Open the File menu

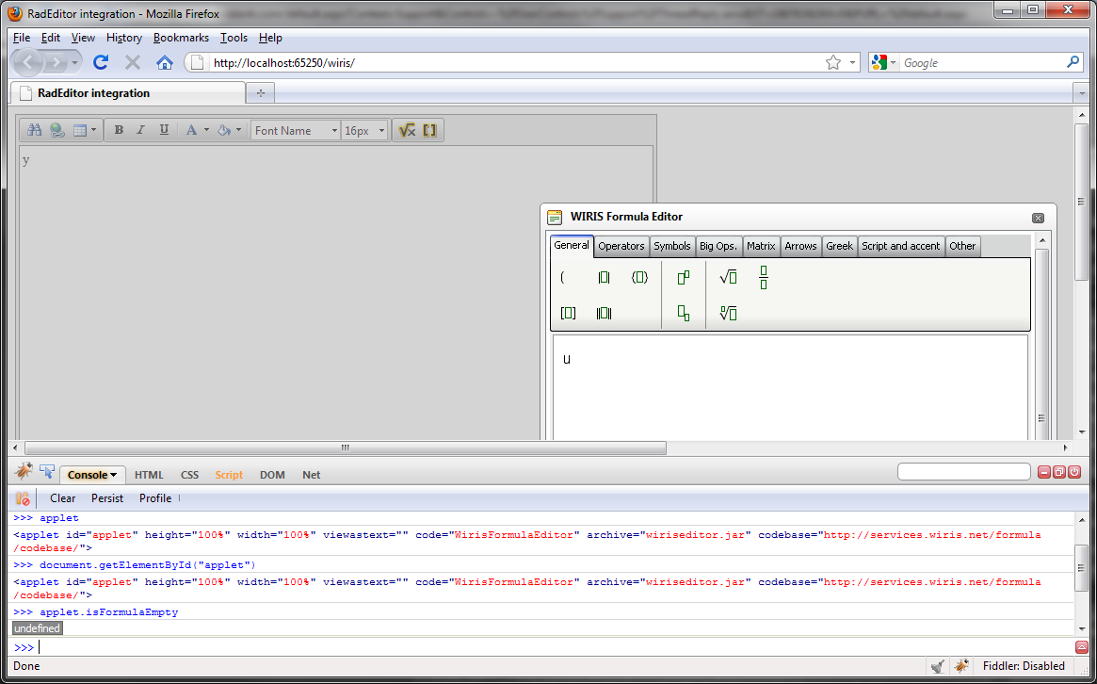[21, 38]
